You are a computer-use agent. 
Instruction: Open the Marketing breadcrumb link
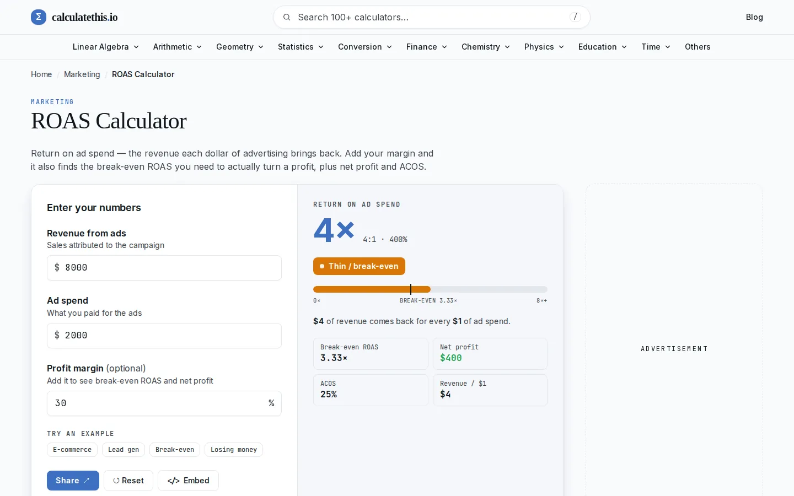82,74
